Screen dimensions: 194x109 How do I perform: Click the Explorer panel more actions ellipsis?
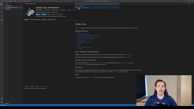[21, 4]
